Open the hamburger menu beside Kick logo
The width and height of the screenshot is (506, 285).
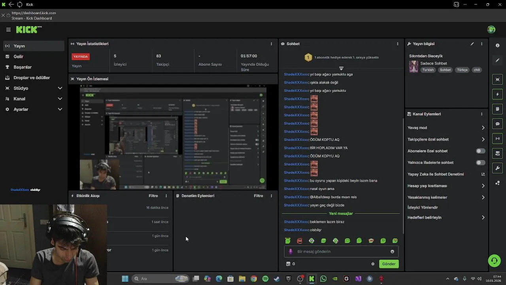click(8, 30)
